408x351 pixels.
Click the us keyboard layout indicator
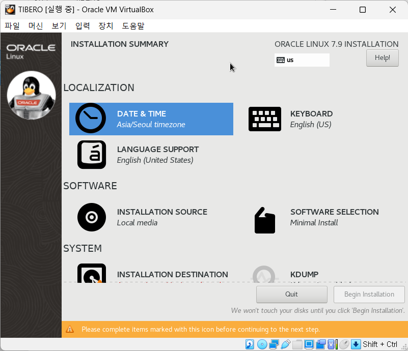click(x=302, y=60)
